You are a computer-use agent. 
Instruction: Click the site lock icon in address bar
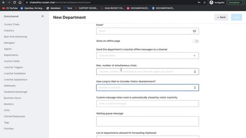click(x=27, y=3)
